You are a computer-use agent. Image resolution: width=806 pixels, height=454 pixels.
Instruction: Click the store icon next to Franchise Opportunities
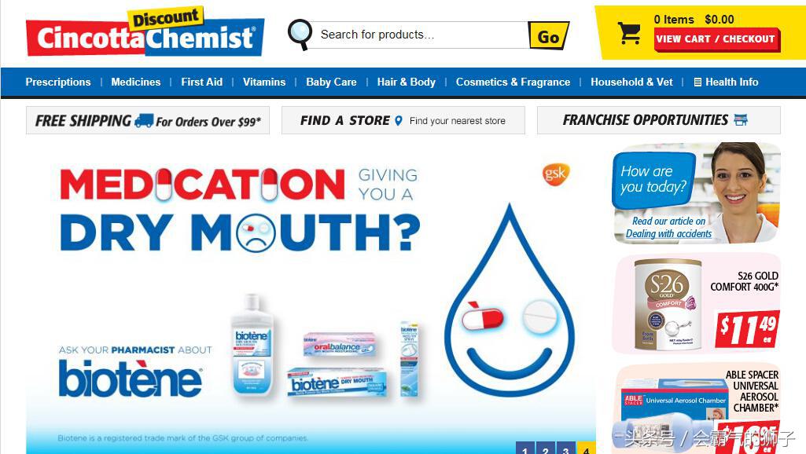pyautogui.click(x=741, y=120)
